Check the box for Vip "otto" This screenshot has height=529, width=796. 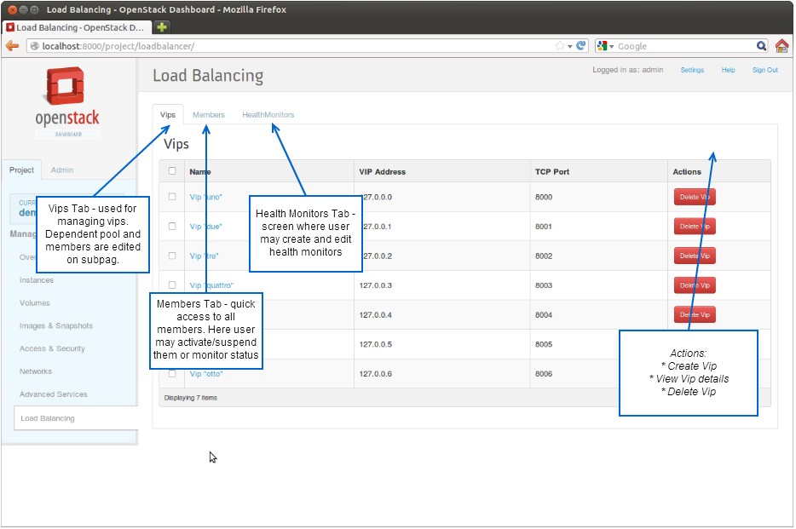tap(172, 373)
